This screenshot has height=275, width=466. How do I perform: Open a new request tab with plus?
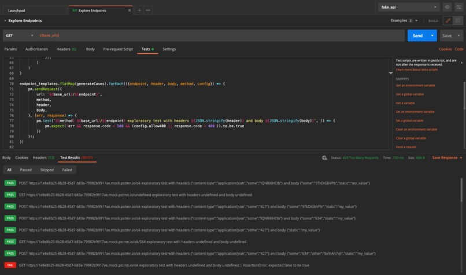(x=139, y=10)
